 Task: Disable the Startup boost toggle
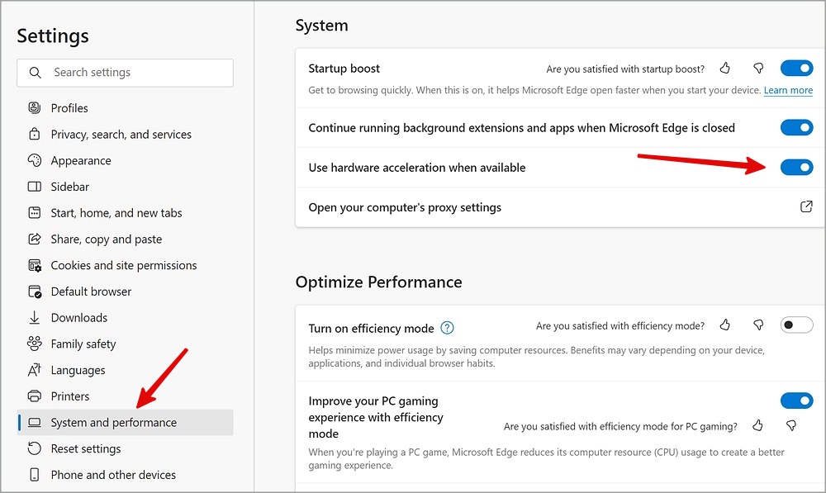(796, 68)
